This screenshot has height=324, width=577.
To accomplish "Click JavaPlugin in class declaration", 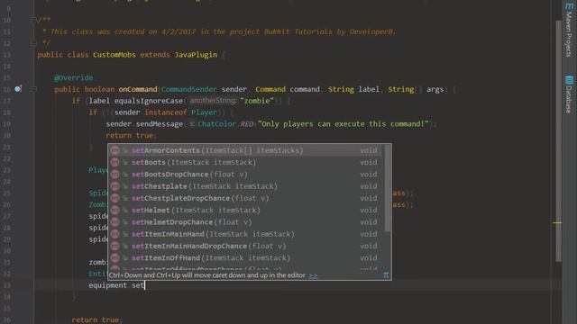I will point(196,55).
